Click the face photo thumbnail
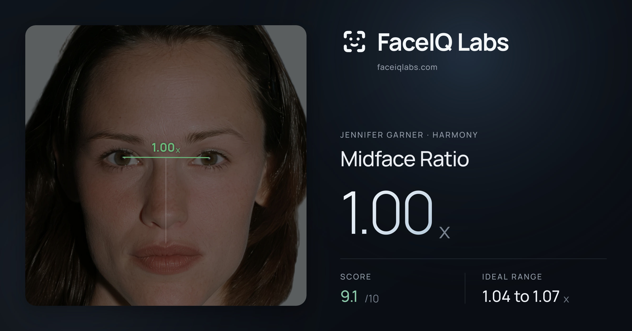This screenshot has height=331, width=632. tap(166, 165)
